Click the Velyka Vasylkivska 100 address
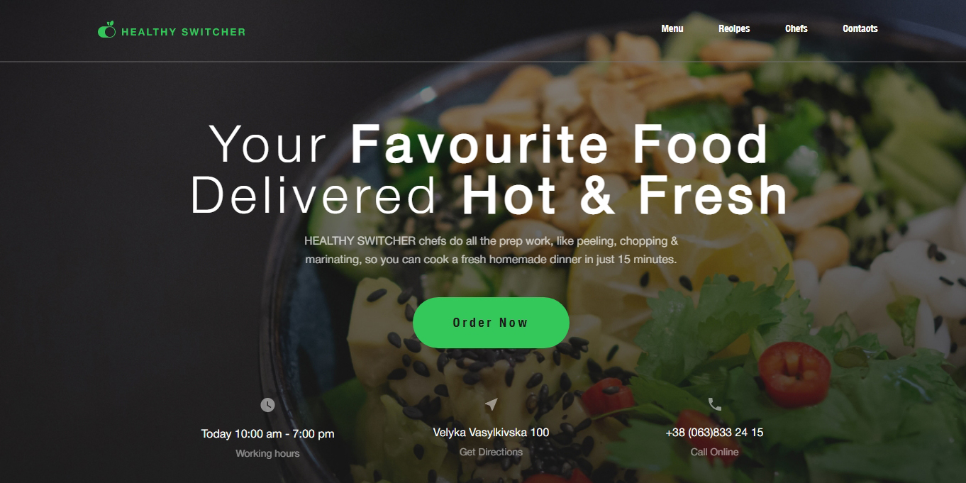966x483 pixels. point(491,432)
